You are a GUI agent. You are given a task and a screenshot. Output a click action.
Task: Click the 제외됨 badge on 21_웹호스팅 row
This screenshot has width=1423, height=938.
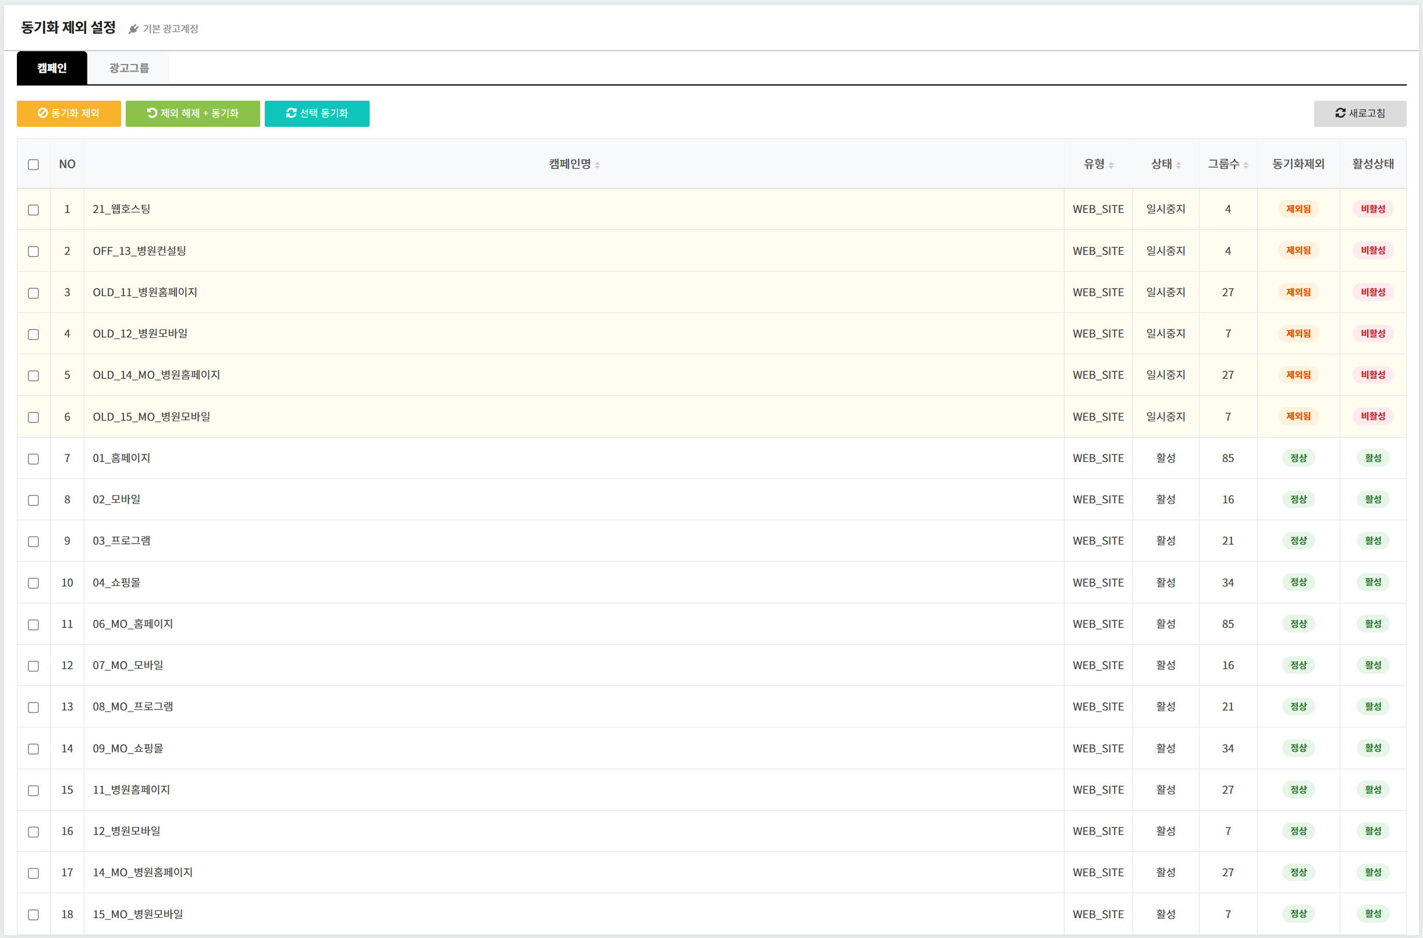[1298, 209]
